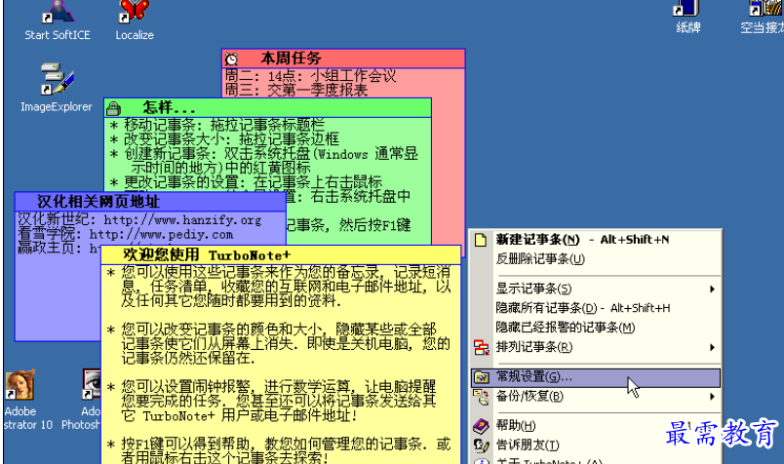Viewport: 784px width, 464px height.
Task: Click the tell-a-friend icon beside 告诉朋友
Action: coord(481,445)
